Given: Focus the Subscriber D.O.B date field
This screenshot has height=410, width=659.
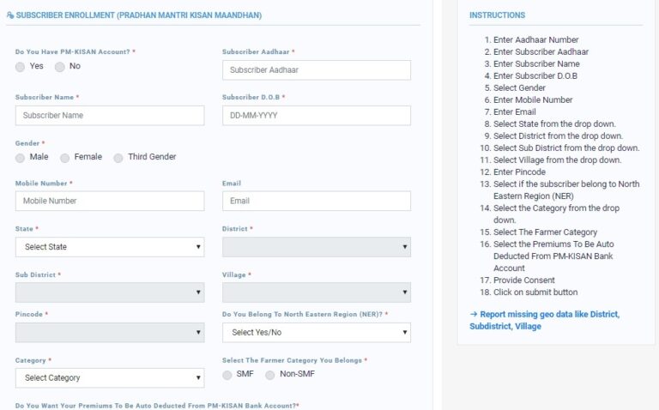Looking at the screenshot, I should [317, 116].
